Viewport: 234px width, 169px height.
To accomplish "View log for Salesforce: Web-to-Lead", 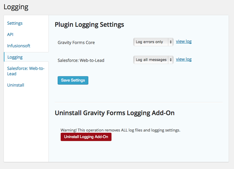I will tap(184, 59).
